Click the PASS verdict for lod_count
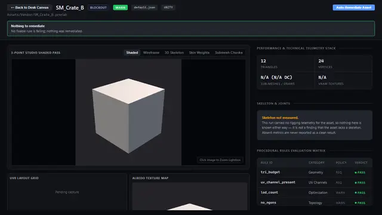The height and width of the screenshot is (215, 382). pyautogui.click(x=360, y=192)
